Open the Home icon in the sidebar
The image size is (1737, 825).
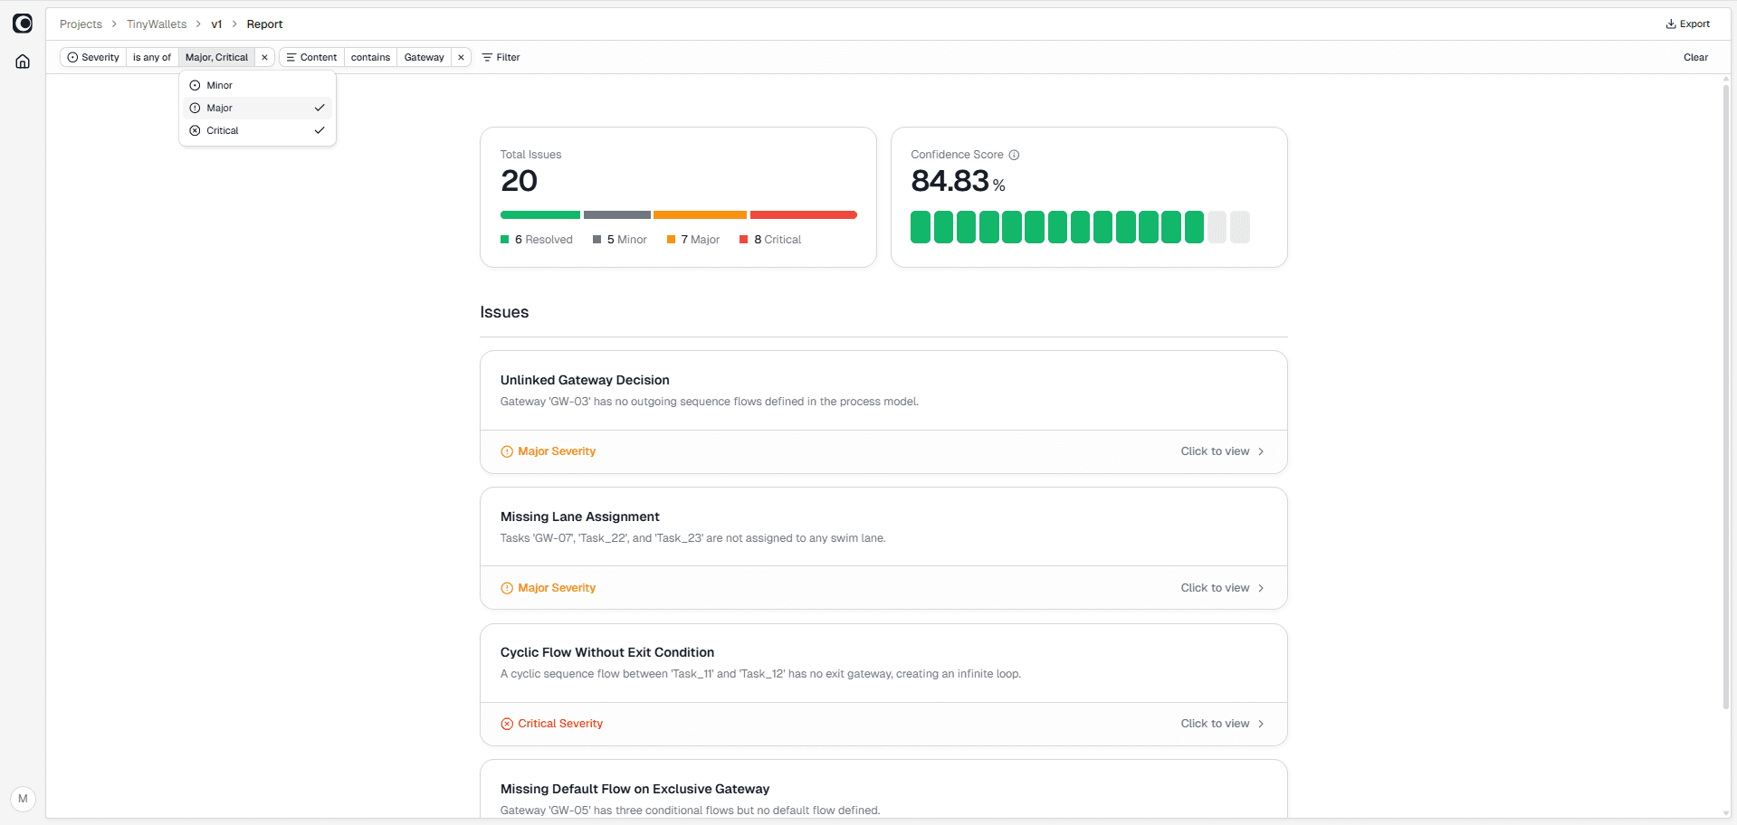(22, 61)
